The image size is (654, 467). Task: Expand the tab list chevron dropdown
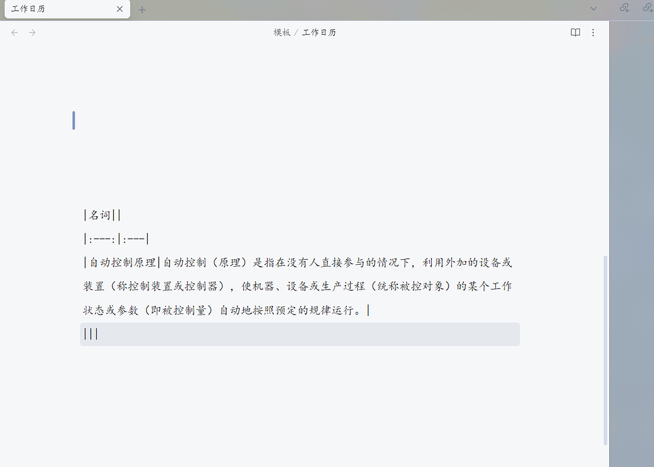(593, 8)
